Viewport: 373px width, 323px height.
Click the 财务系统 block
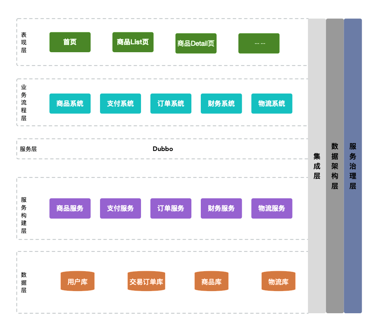pos(221,103)
